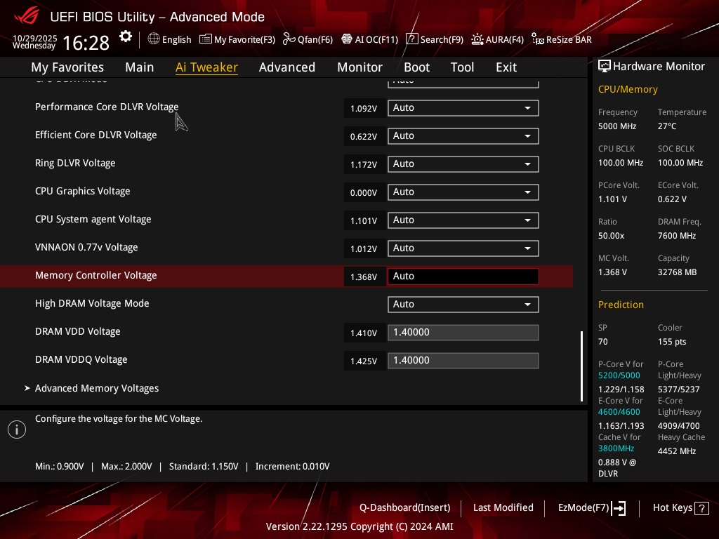The height and width of the screenshot is (539, 719).
Task: Click the 7600 MHz DRAM Freq. value
Action: point(677,236)
